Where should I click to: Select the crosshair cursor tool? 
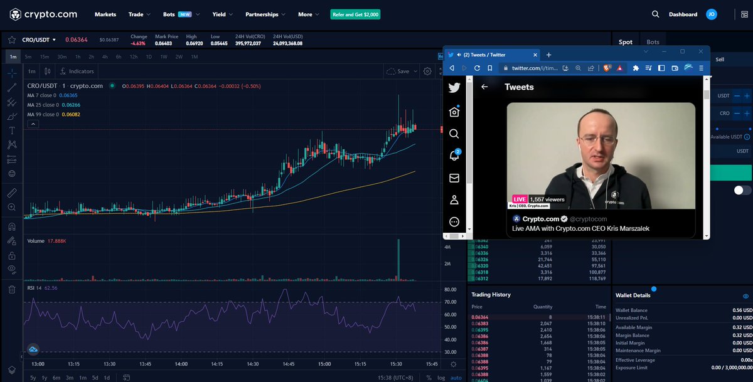[11, 73]
